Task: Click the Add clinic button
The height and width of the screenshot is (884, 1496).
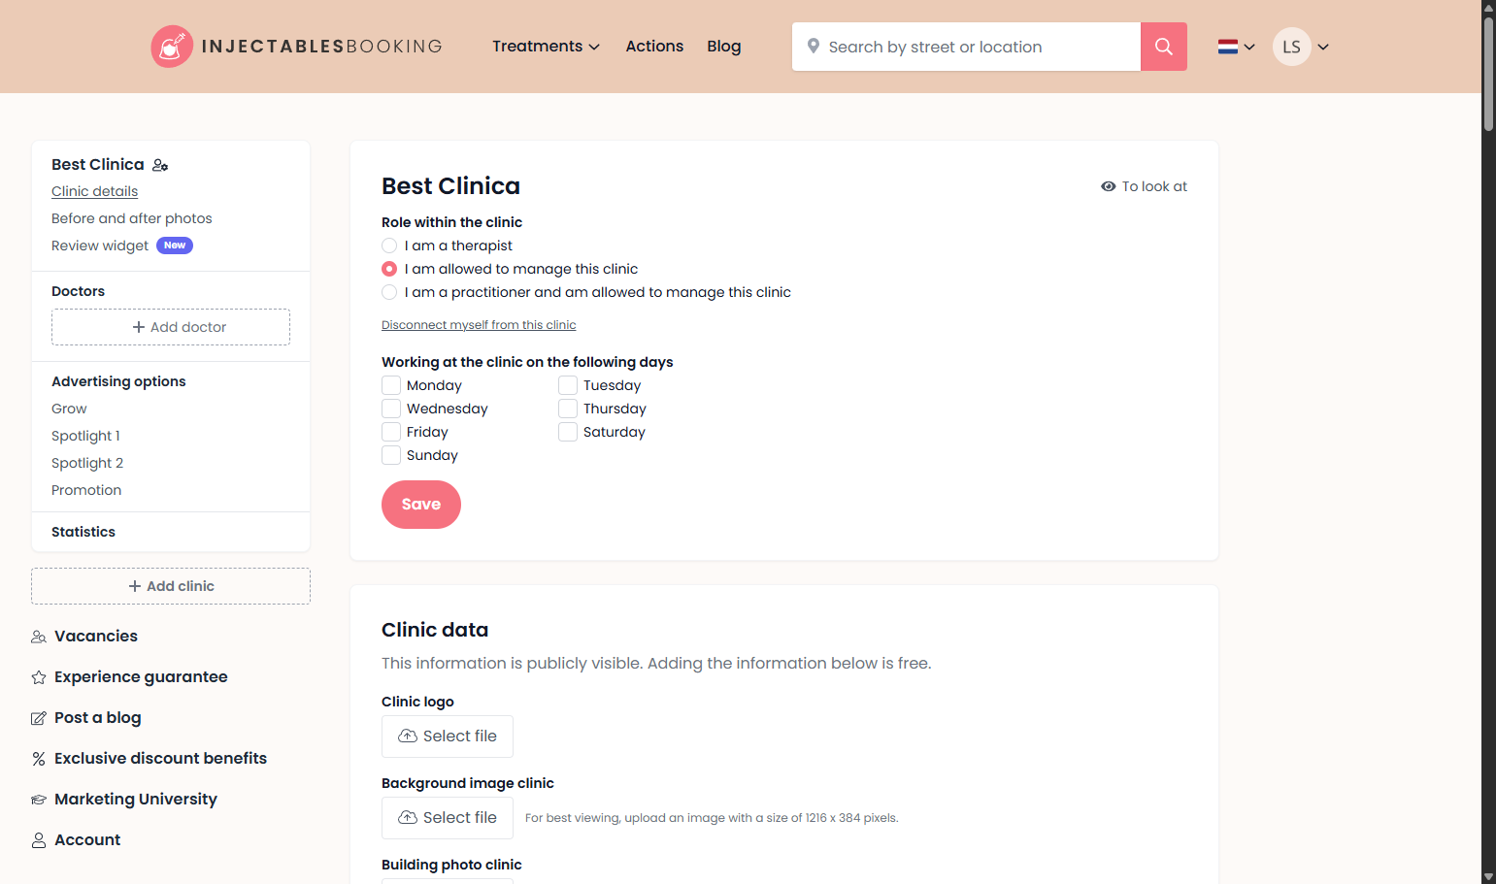Action: click(171, 586)
